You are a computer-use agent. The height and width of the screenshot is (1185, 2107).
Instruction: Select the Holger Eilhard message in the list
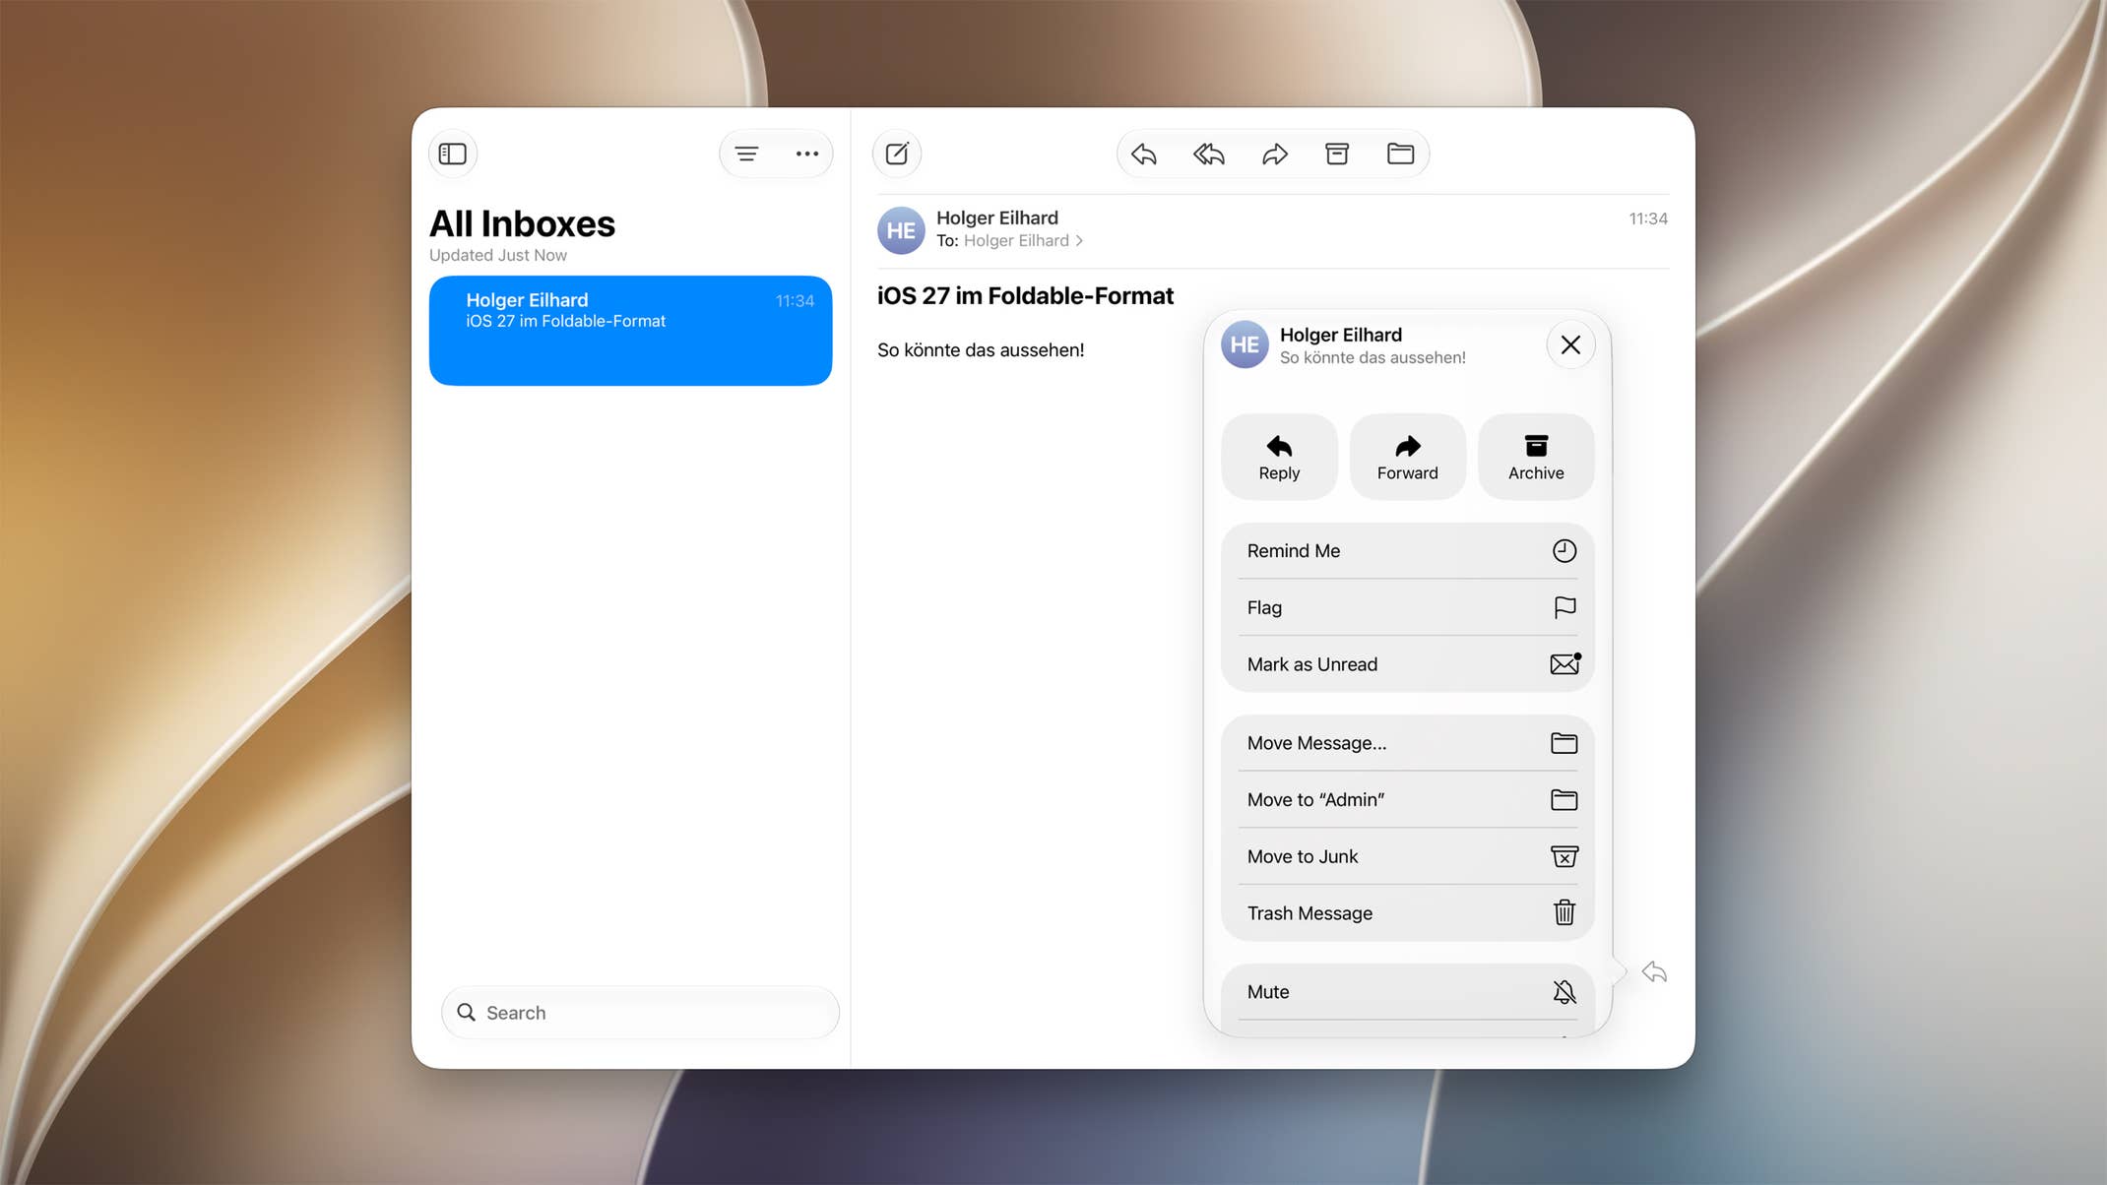pyautogui.click(x=630, y=331)
